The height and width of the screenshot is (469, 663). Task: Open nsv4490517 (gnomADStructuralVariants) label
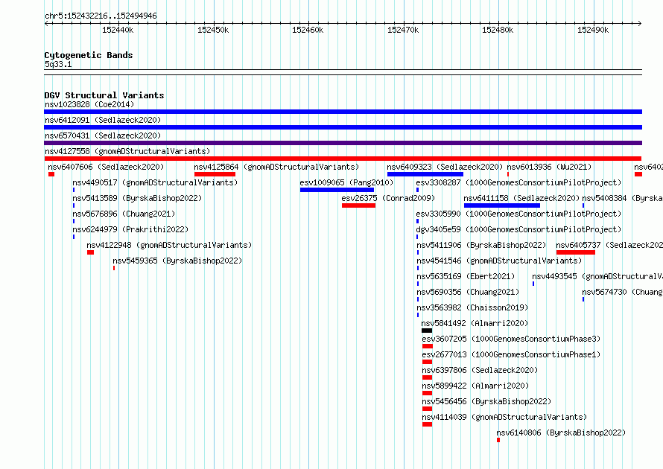click(x=155, y=182)
